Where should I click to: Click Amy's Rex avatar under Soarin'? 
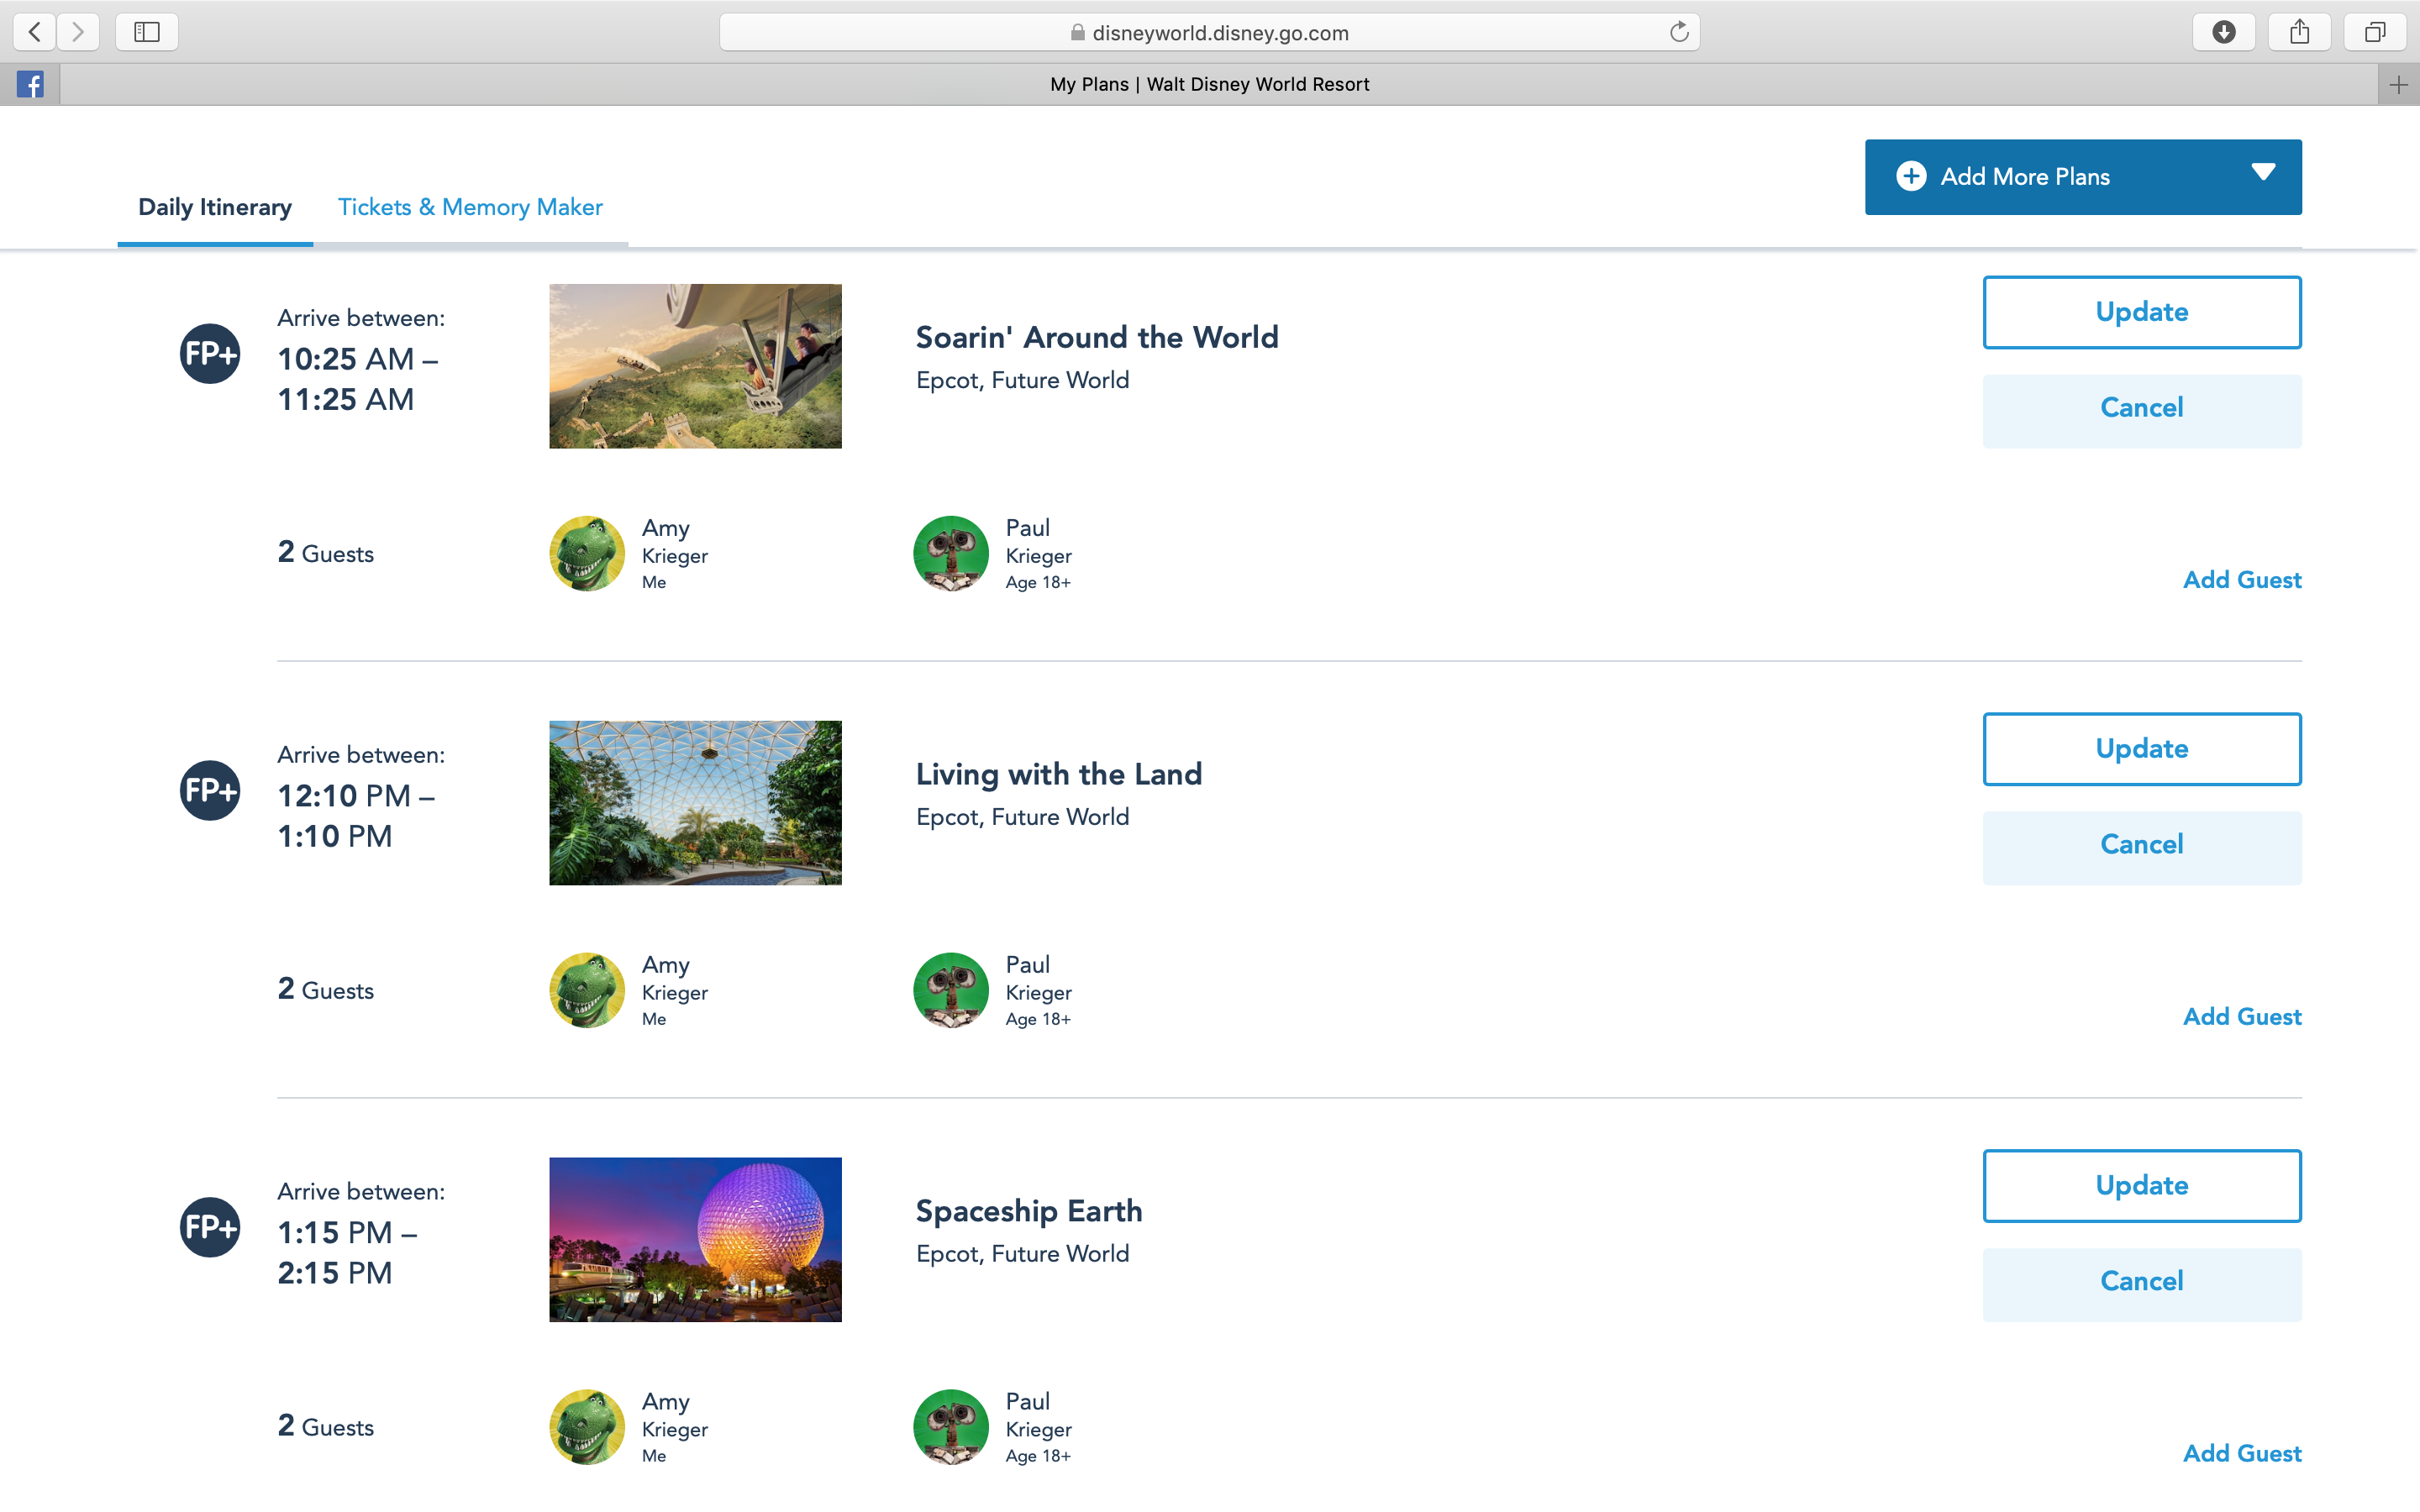point(587,553)
